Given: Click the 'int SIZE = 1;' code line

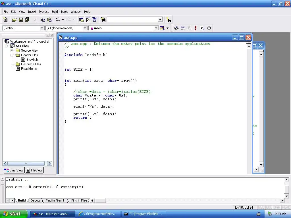Looking at the screenshot, I should tap(79, 70).
